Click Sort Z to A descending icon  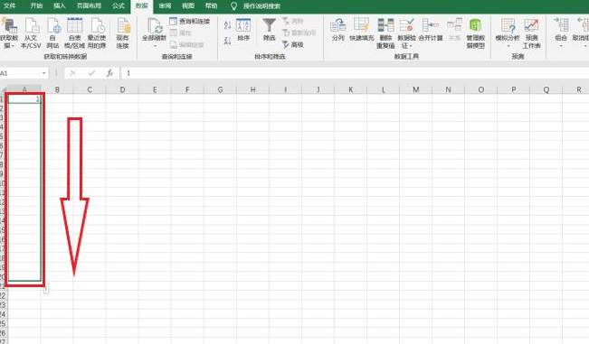click(227, 41)
